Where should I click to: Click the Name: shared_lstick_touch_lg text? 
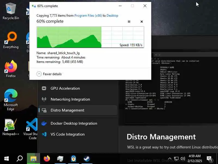pyautogui.click(x=58, y=53)
